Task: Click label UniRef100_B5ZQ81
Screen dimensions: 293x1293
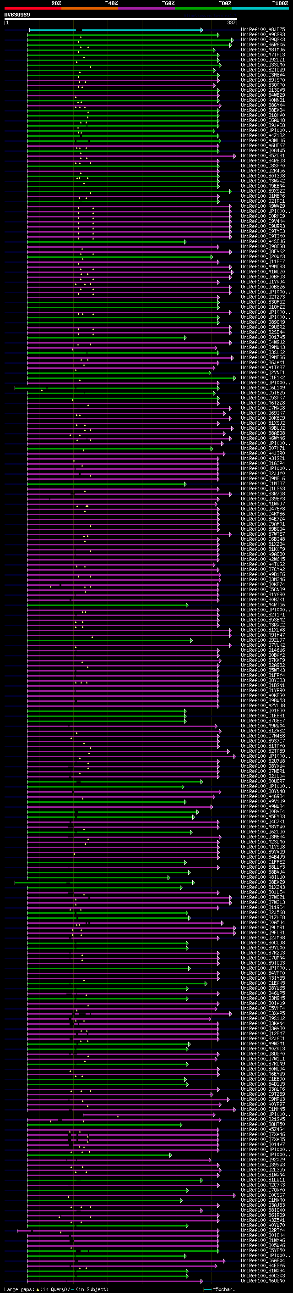Action: tap(263, 156)
